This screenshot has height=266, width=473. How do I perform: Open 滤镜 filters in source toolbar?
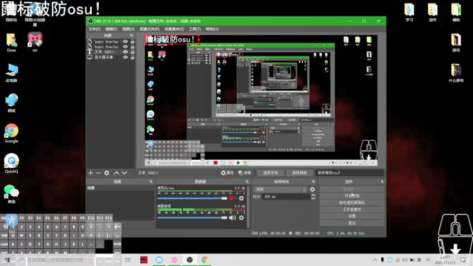(x=245, y=173)
